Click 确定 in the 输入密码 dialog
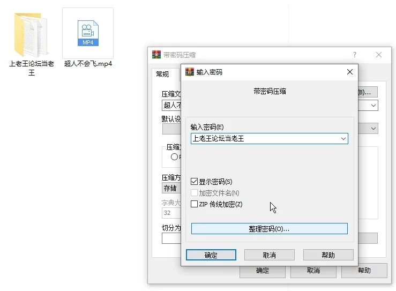396x291 pixels. click(211, 255)
